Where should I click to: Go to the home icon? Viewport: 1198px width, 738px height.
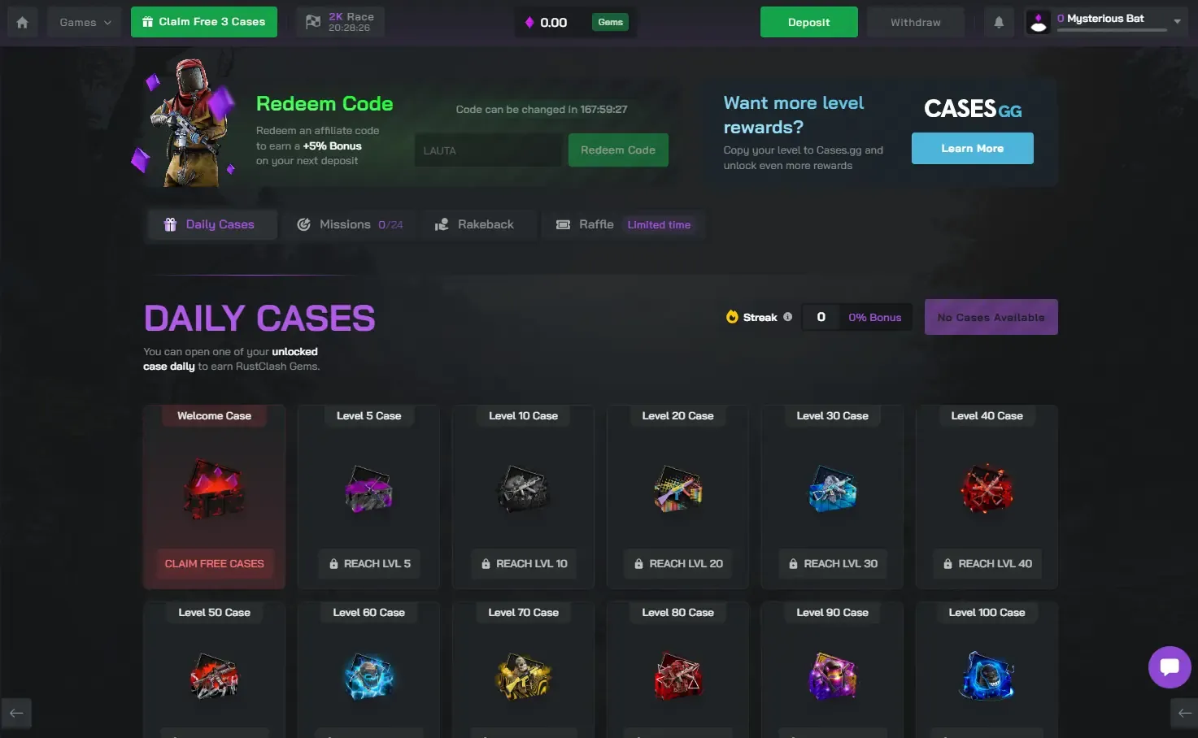[23, 22]
